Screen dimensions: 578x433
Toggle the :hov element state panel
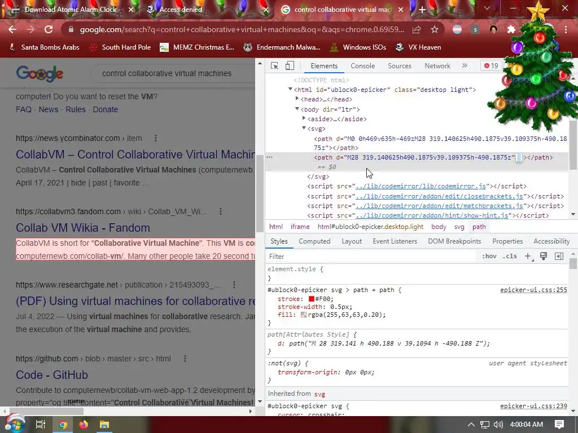[489, 257]
